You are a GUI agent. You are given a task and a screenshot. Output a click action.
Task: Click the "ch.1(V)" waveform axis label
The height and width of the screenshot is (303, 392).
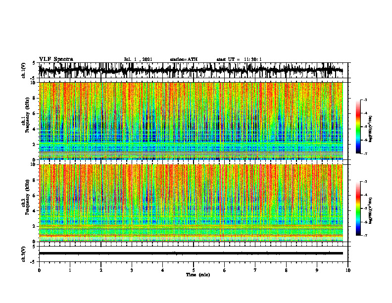23,70
